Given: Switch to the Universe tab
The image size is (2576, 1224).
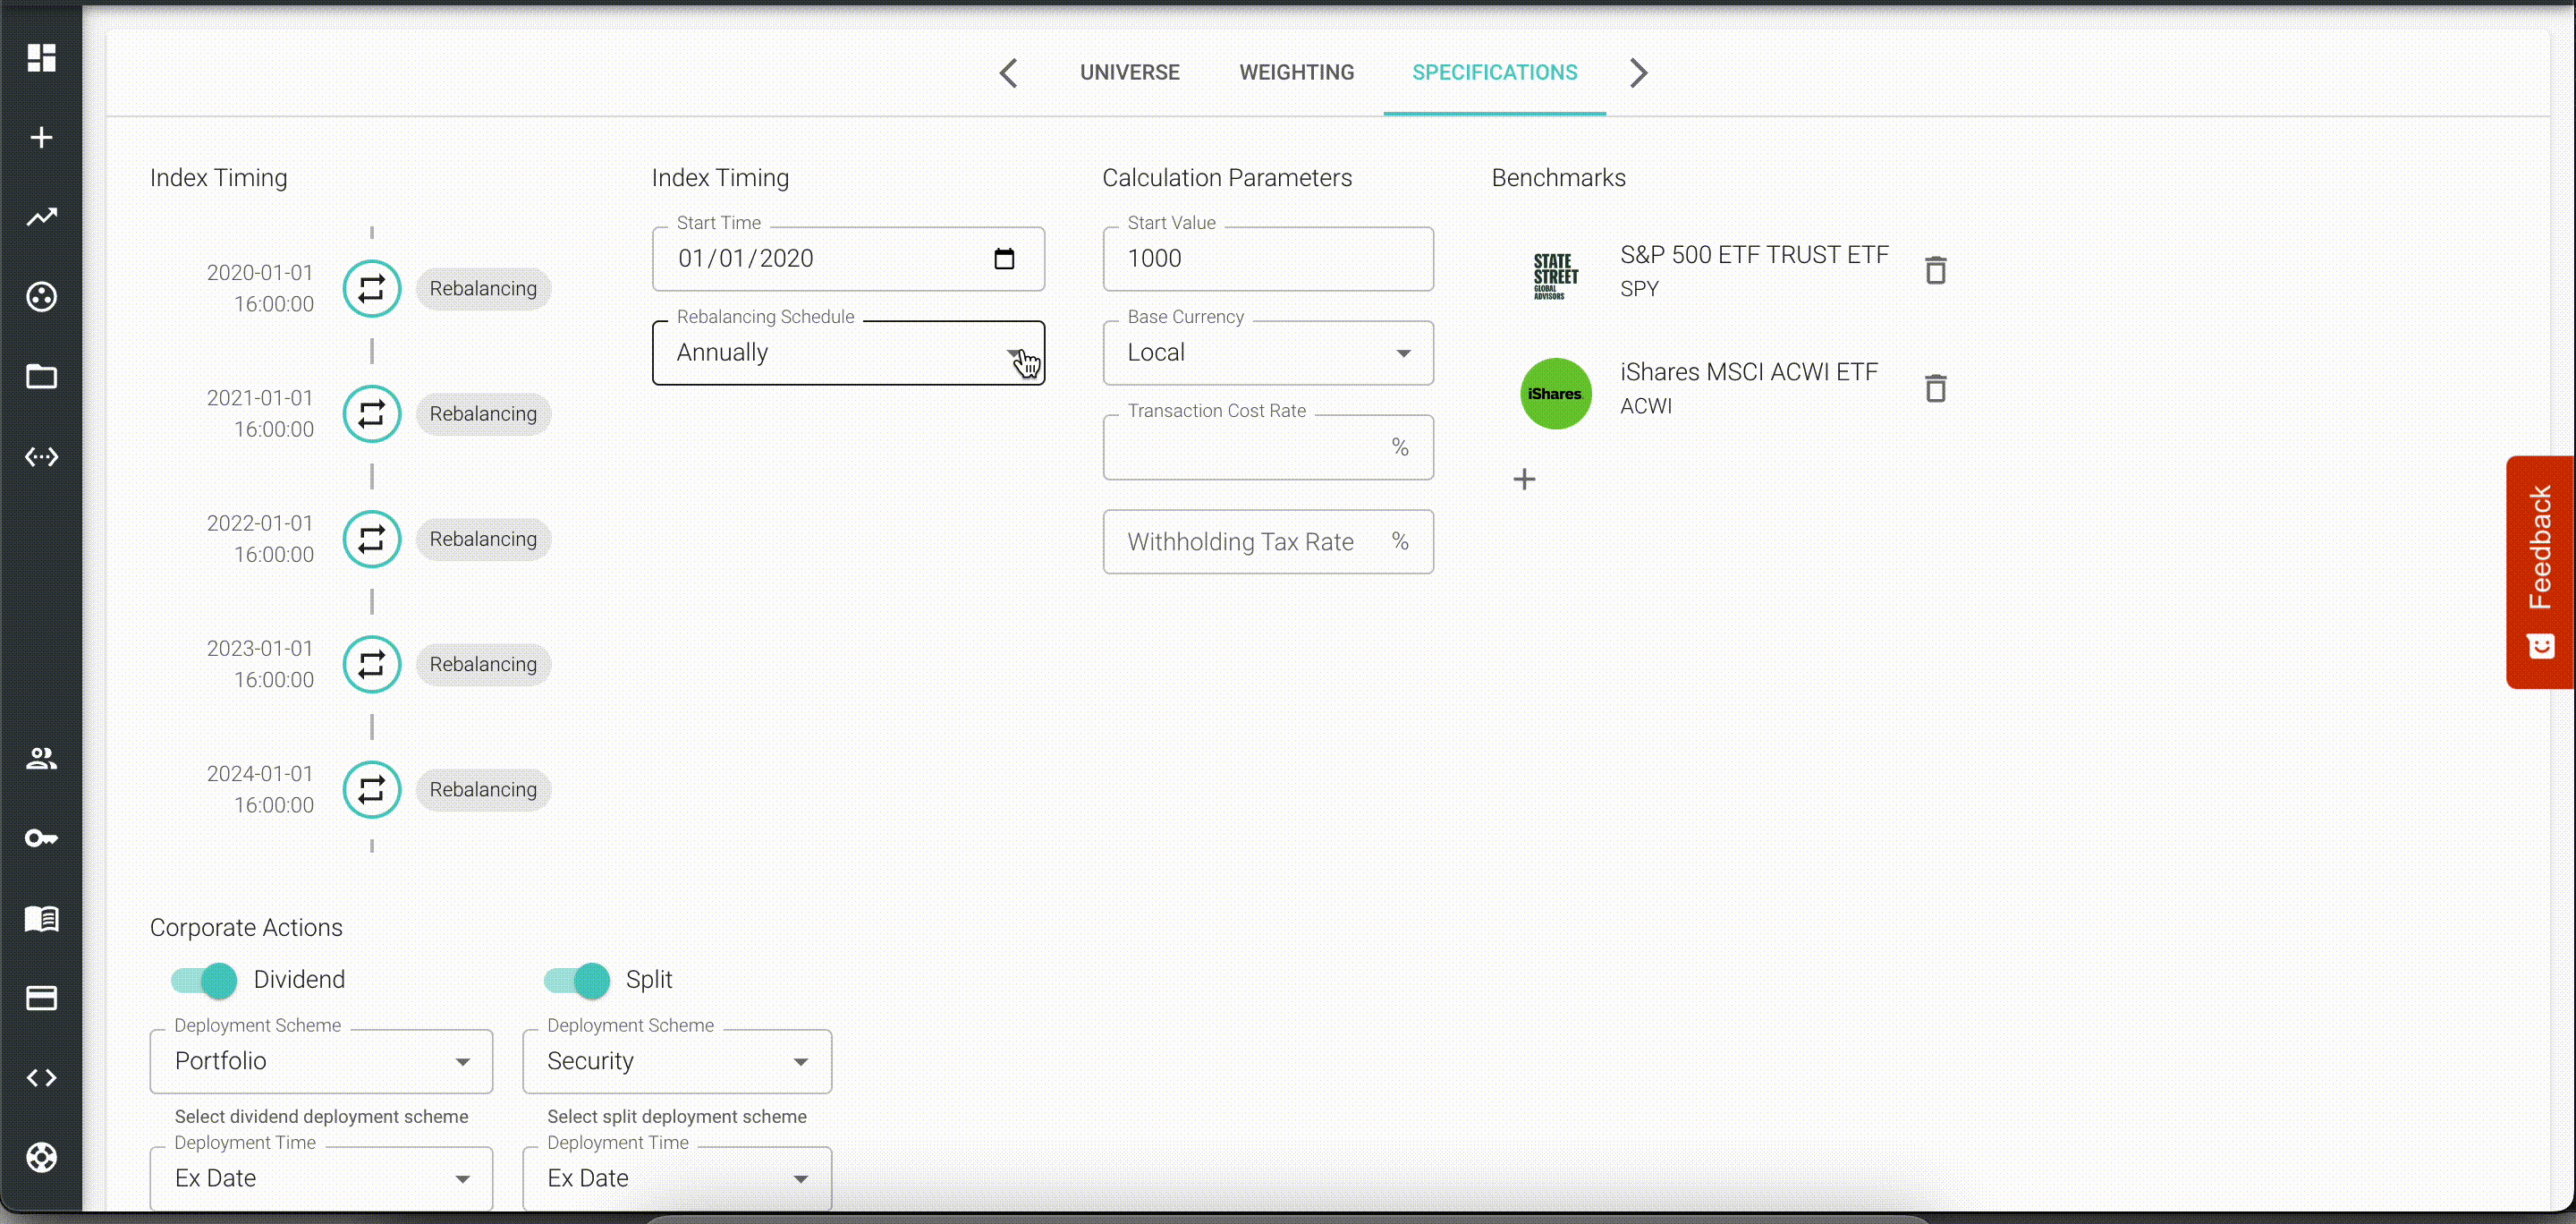Looking at the screenshot, I should (1129, 72).
